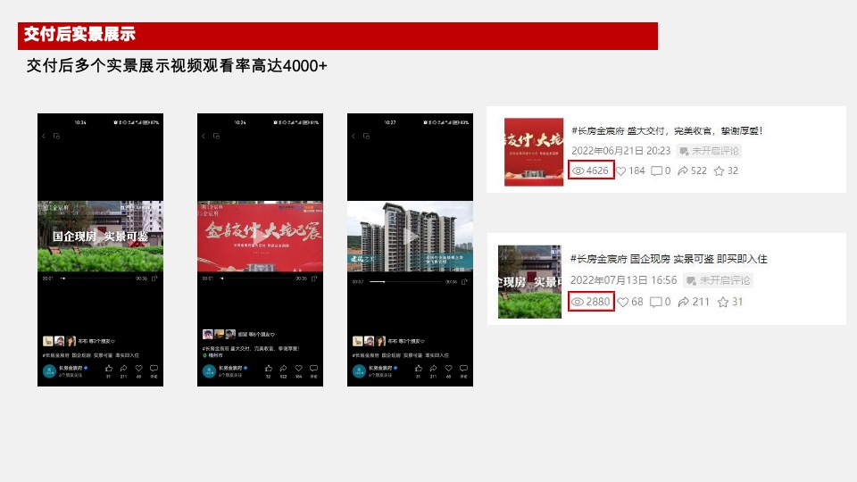Open post titled 盛大交付，完美收官
Viewport: 857px width, 482px height.
pos(667,131)
